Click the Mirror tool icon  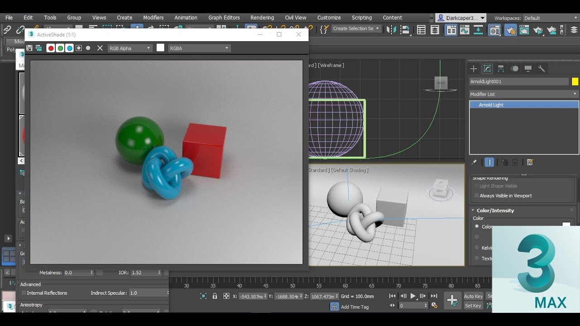point(391,30)
